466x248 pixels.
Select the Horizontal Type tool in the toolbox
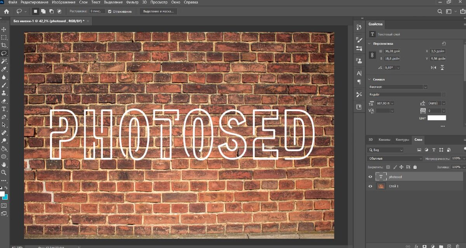tap(4, 109)
